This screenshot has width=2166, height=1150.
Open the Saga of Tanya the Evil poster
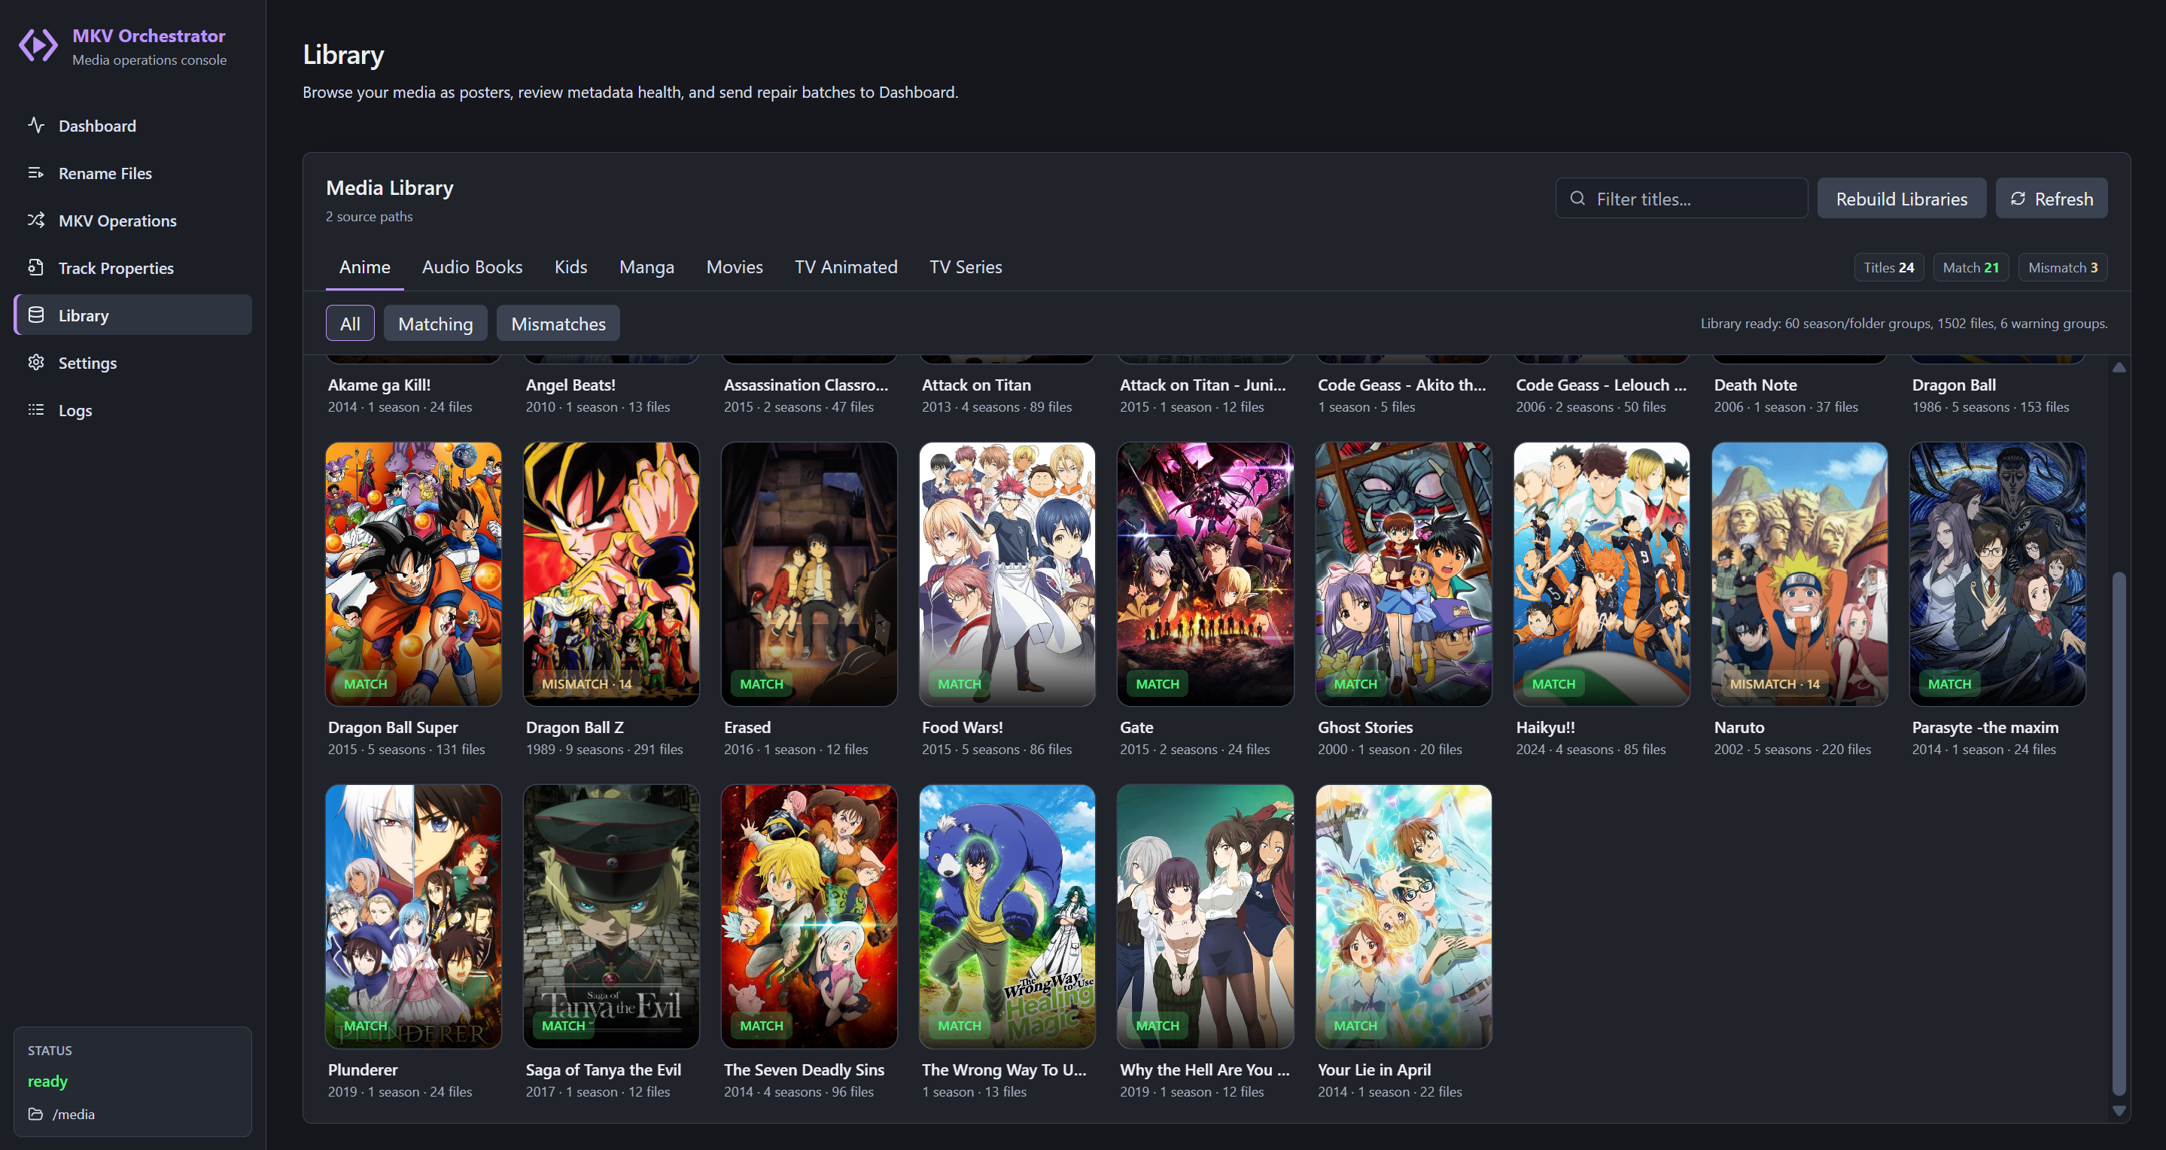pos(611,916)
